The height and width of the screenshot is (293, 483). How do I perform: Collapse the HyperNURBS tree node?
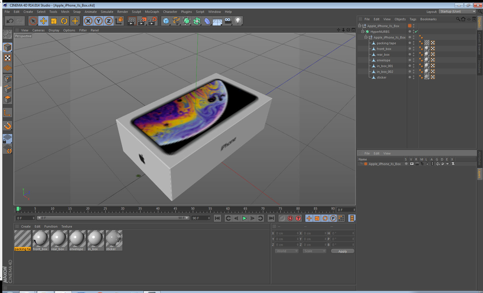(363, 31)
